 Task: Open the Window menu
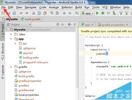[115, 7]
